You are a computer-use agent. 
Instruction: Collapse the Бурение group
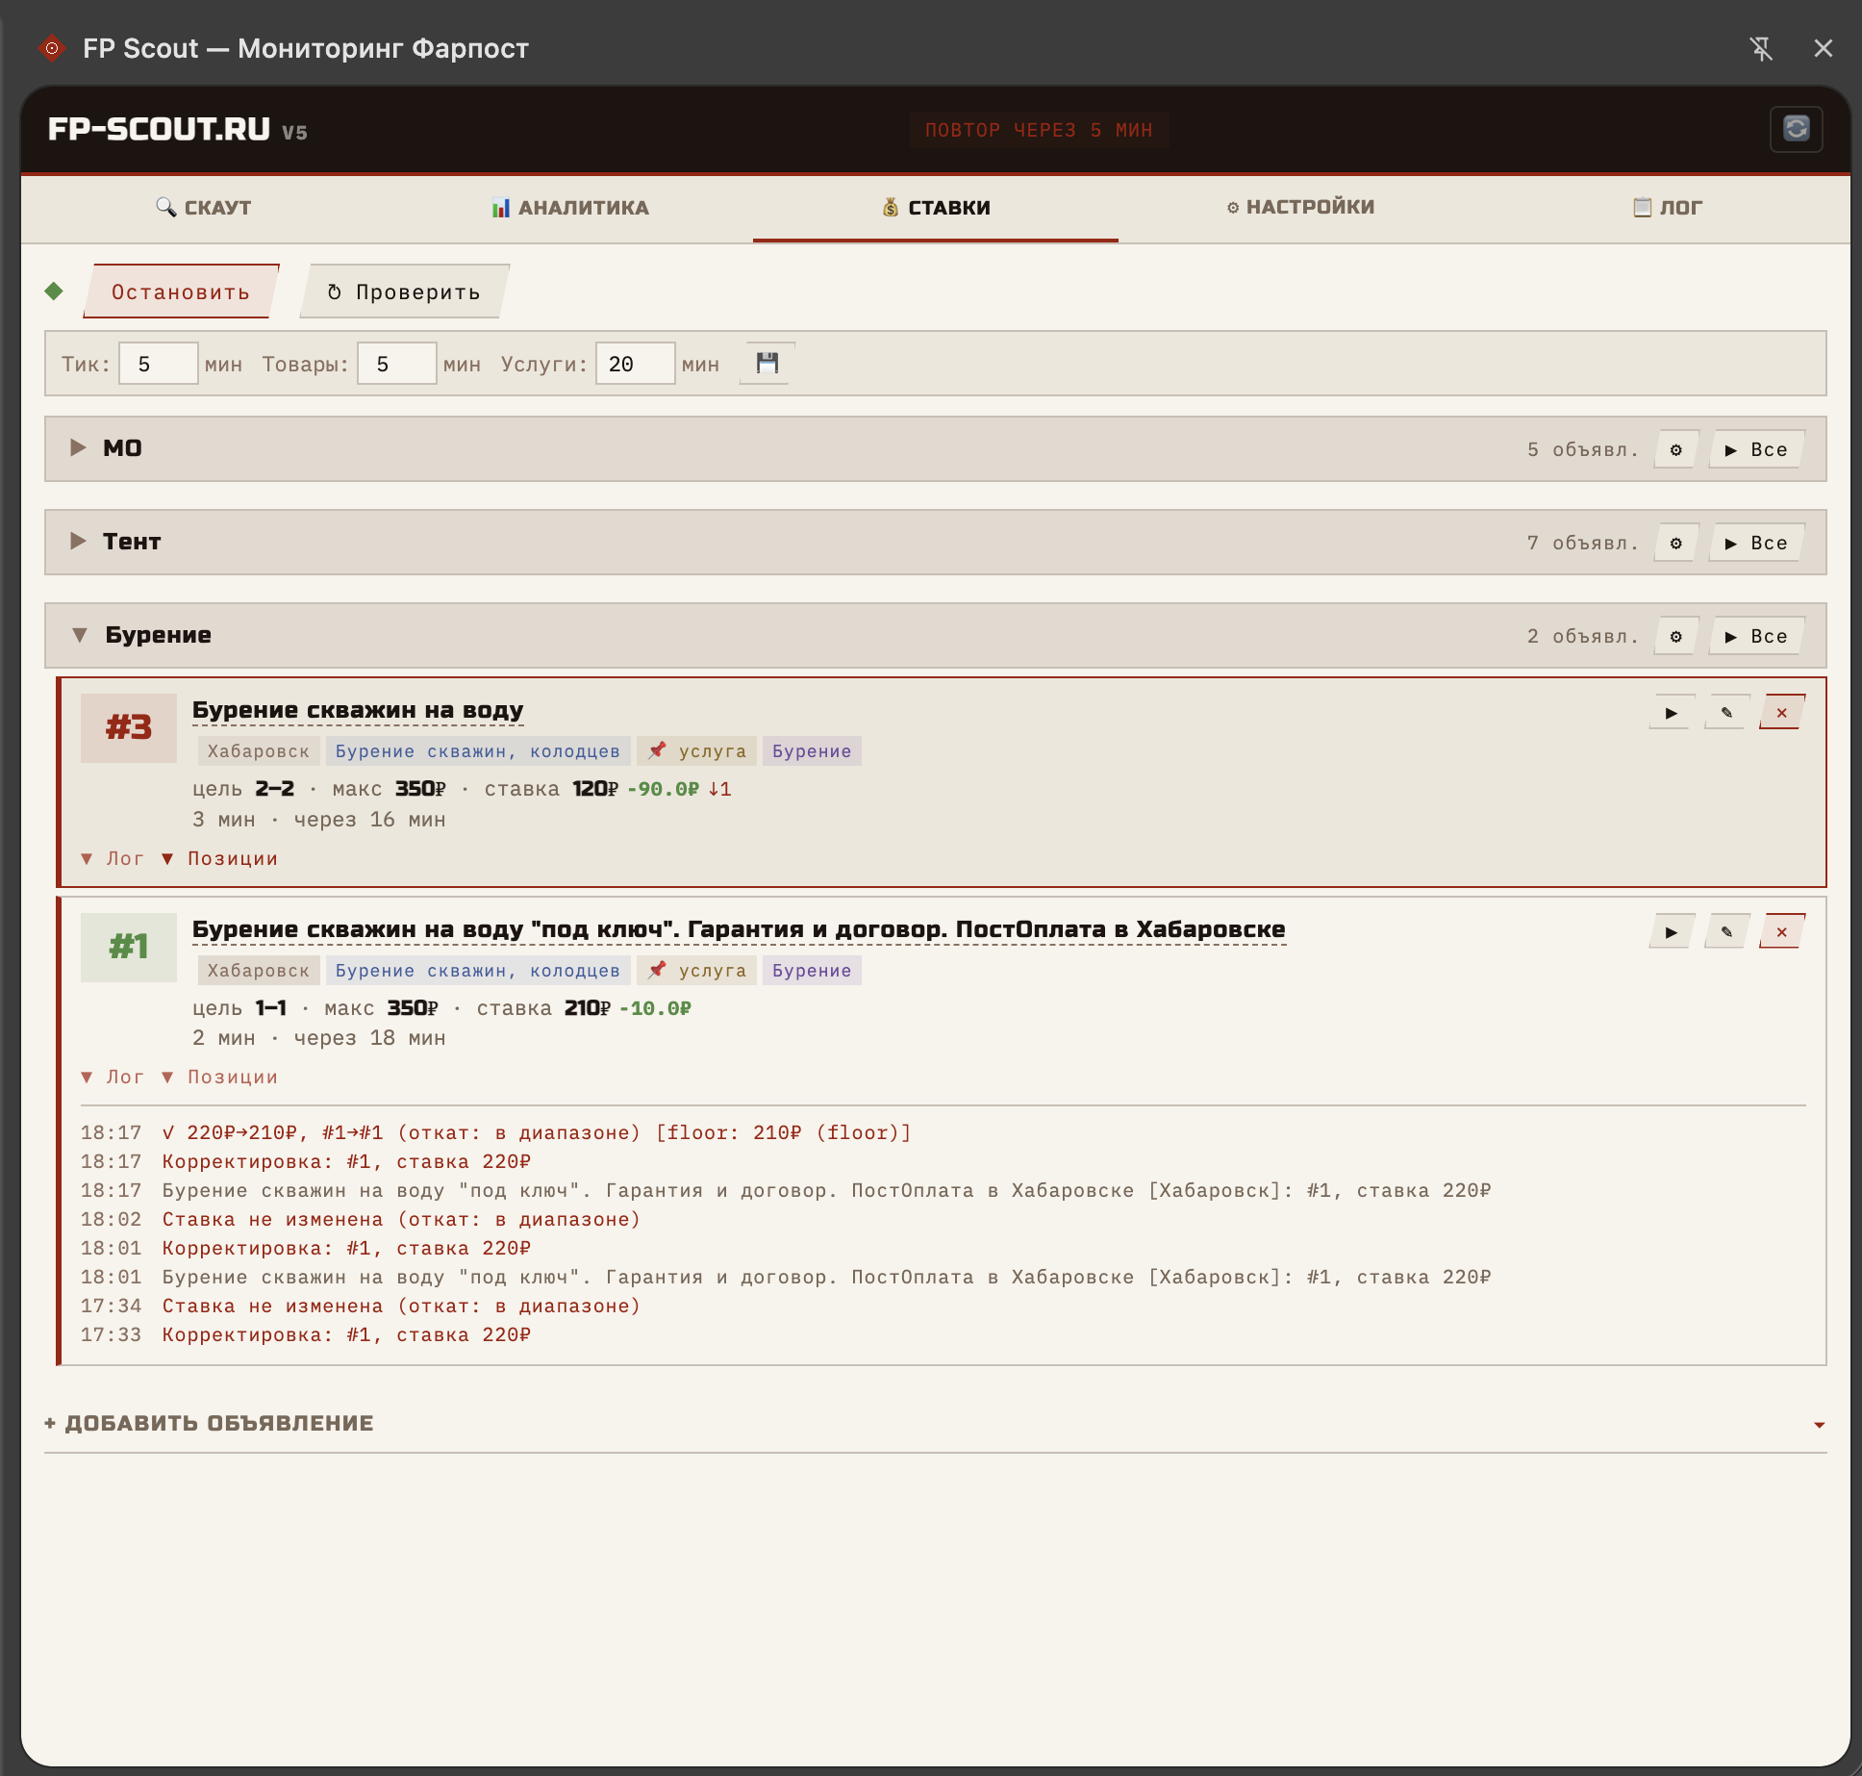pyautogui.click(x=80, y=635)
